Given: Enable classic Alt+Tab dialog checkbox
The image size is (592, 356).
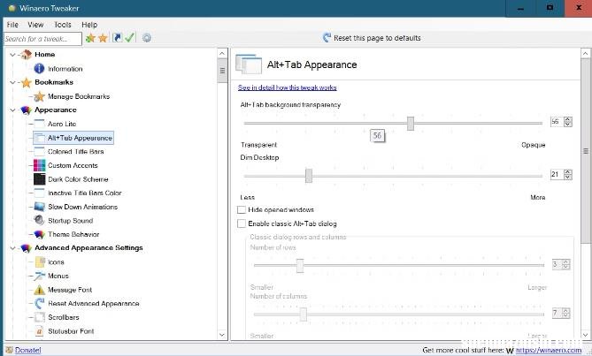Looking at the screenshot, I should click(242, 223).
